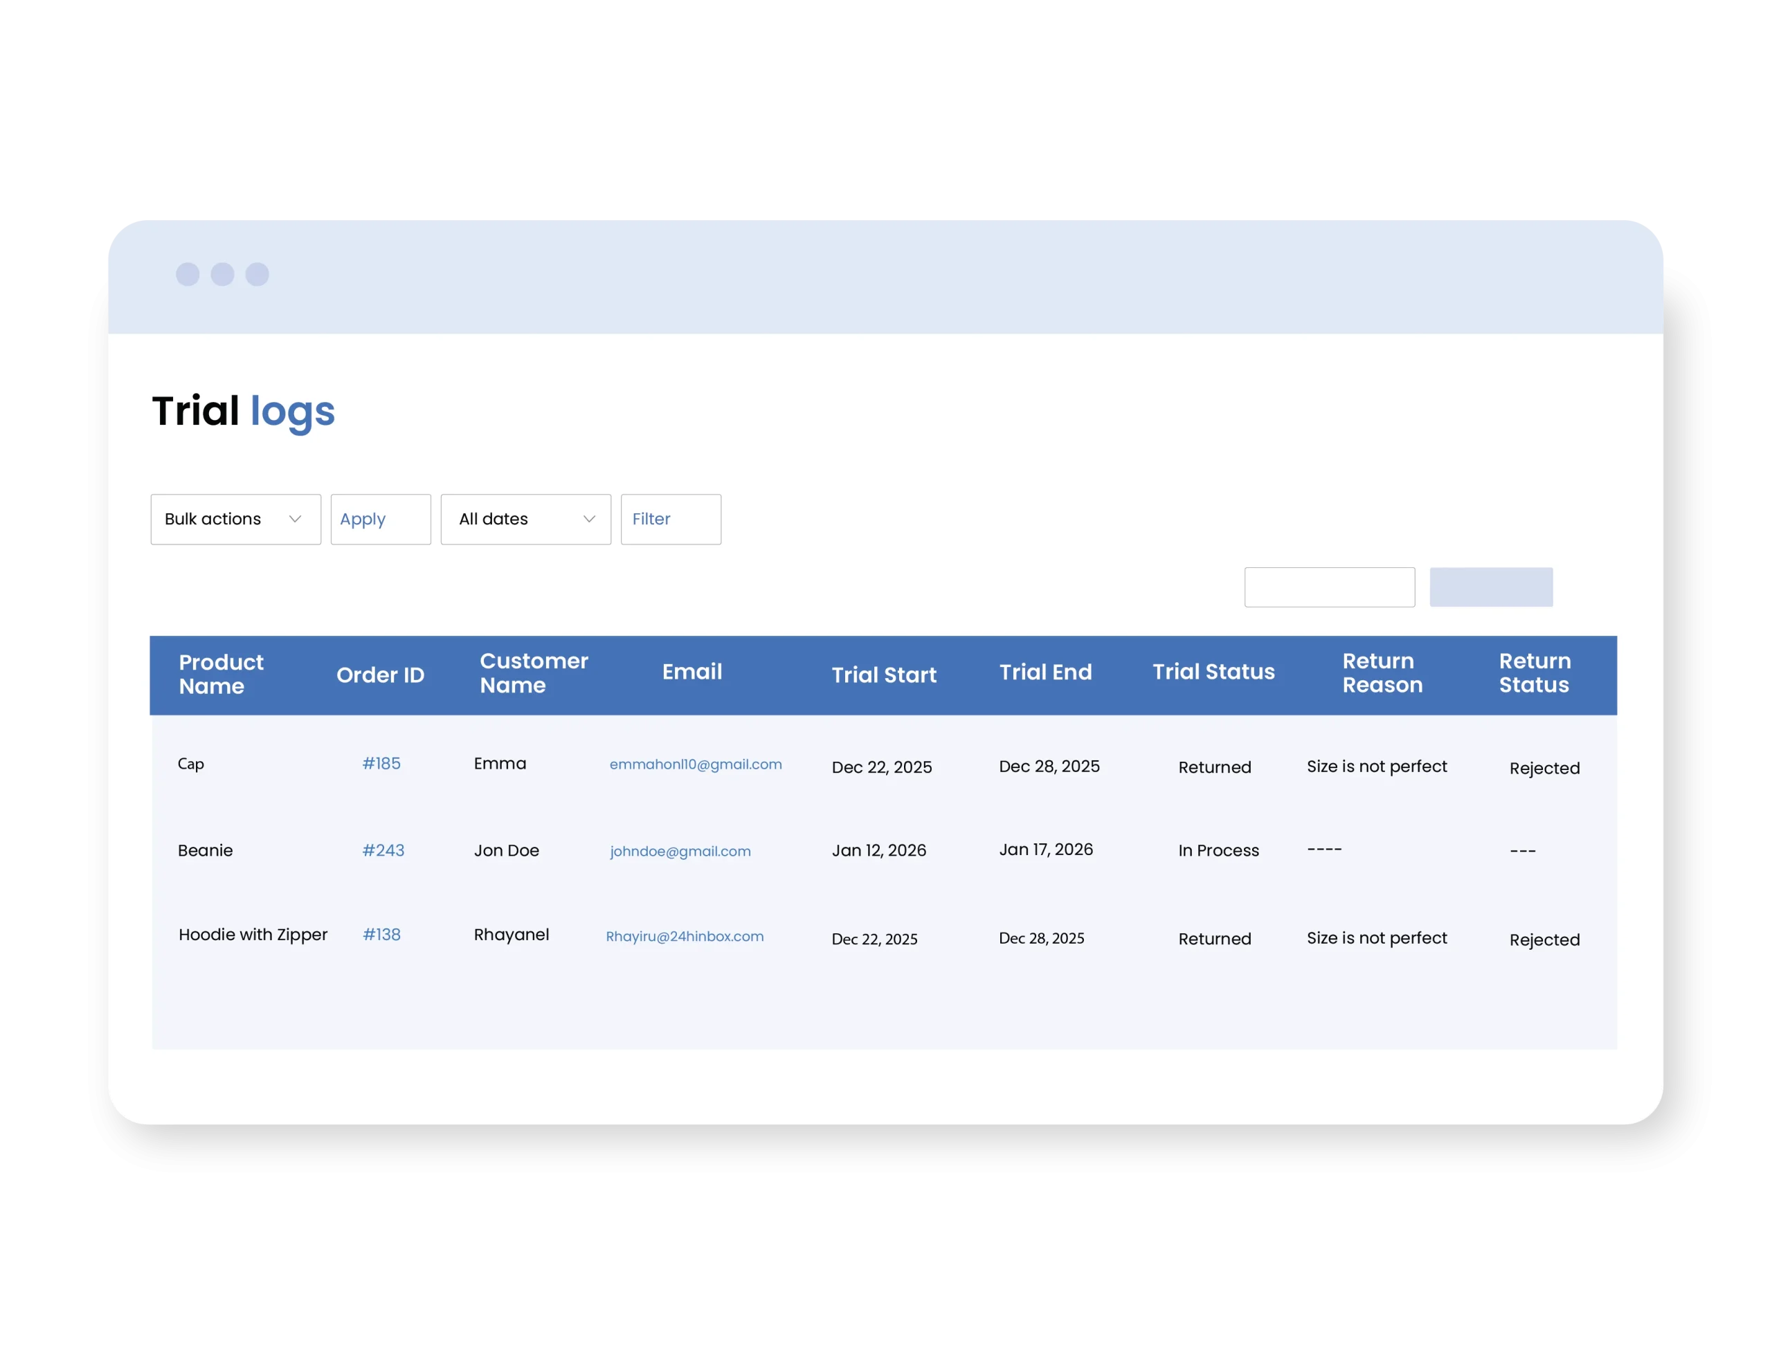Click johndoe@gmail.com email link
The height and width of the screenshot is (1347, 1772).
680,851
